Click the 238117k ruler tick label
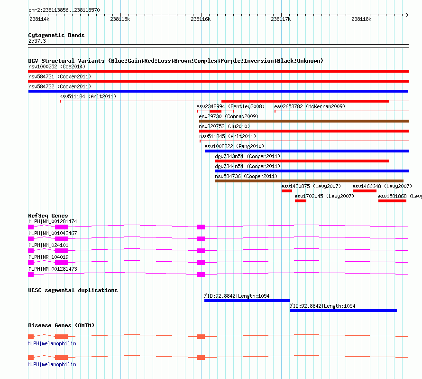Screen dimensions: 422x379 [281, 19]
